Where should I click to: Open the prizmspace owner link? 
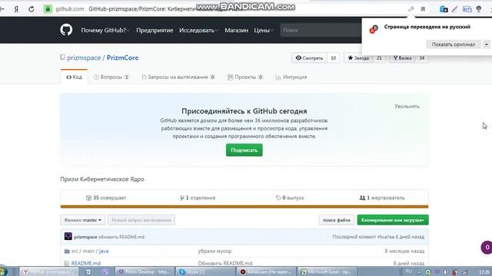click(84, 58)
